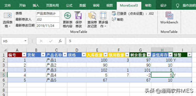Open the 产品名称 filter dropdown
Viewport: 196px width, 96px height.
[65, 55]
